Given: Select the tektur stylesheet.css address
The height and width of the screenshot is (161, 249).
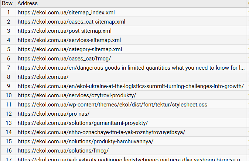Looking at the screenshot, I should (x=112, y=105).
